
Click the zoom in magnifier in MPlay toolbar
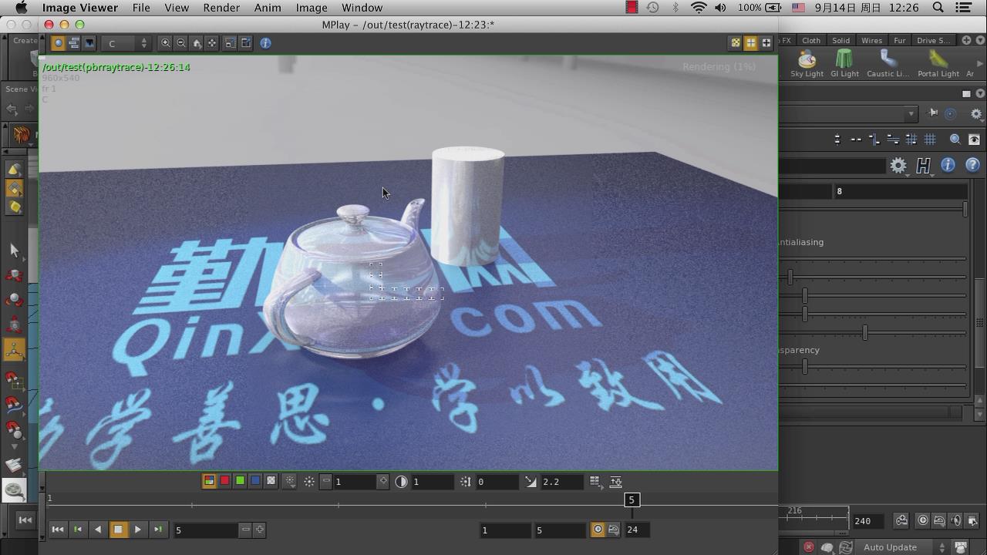pyautogui.click(x=166, y=43)
